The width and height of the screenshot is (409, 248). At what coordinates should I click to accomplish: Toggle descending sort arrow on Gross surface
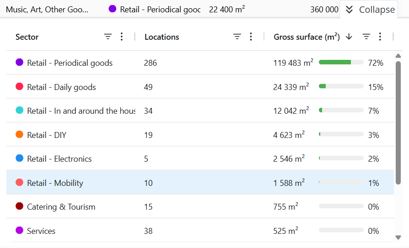349,37
